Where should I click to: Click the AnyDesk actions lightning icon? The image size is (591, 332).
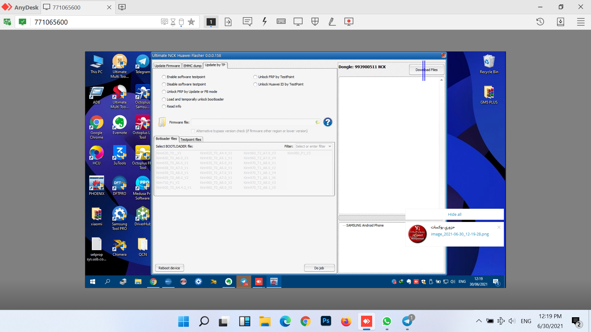[264, 22]
